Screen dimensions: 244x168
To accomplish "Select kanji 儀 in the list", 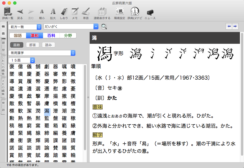I will pyautogui.click(x=29, y=66).
